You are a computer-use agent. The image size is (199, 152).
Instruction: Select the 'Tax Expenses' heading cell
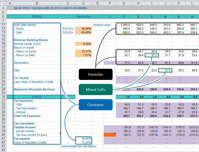[37, 101]
